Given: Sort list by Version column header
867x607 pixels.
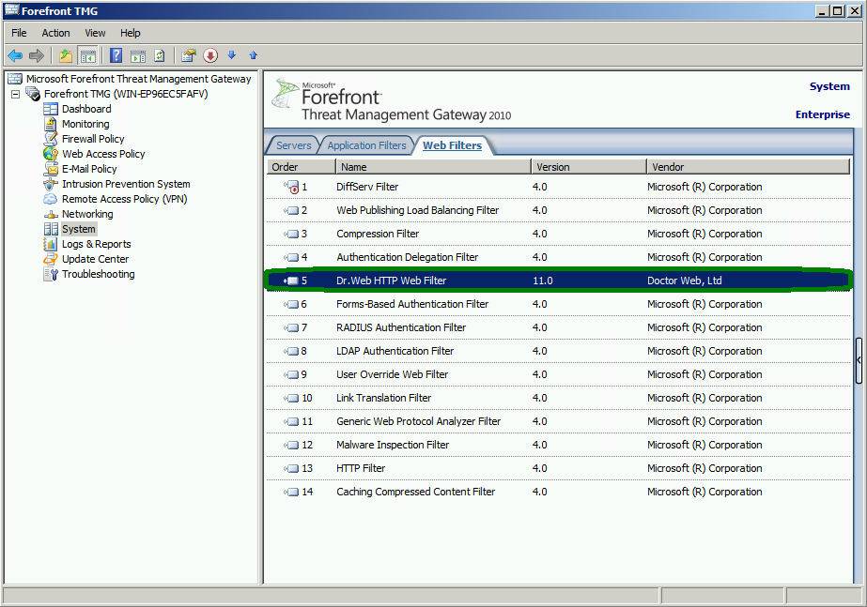Looking at the screenshot, I should pyautogui.click(x=589, y=167).
